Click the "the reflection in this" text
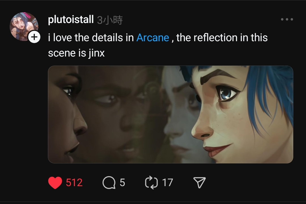Screen dimensions: 306x204 222,38
